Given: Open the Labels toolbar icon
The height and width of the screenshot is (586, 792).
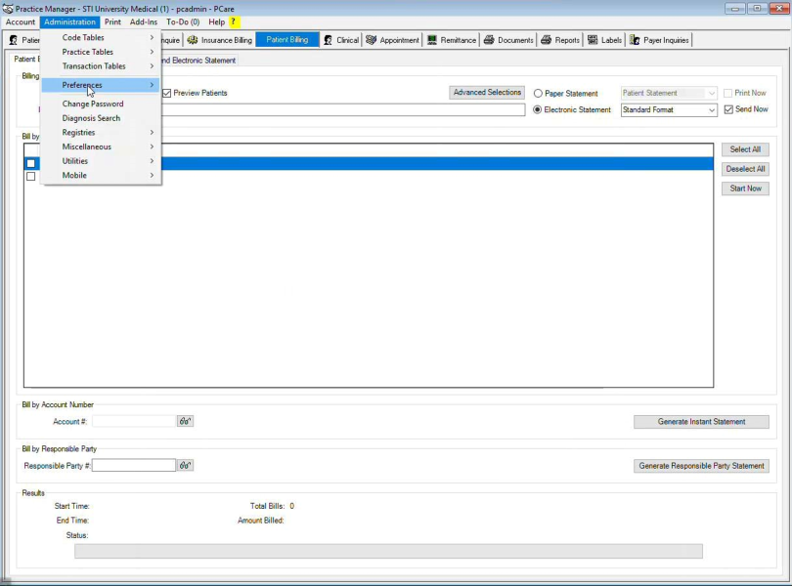Looking at the screenshot, I should tap(593, 40).
